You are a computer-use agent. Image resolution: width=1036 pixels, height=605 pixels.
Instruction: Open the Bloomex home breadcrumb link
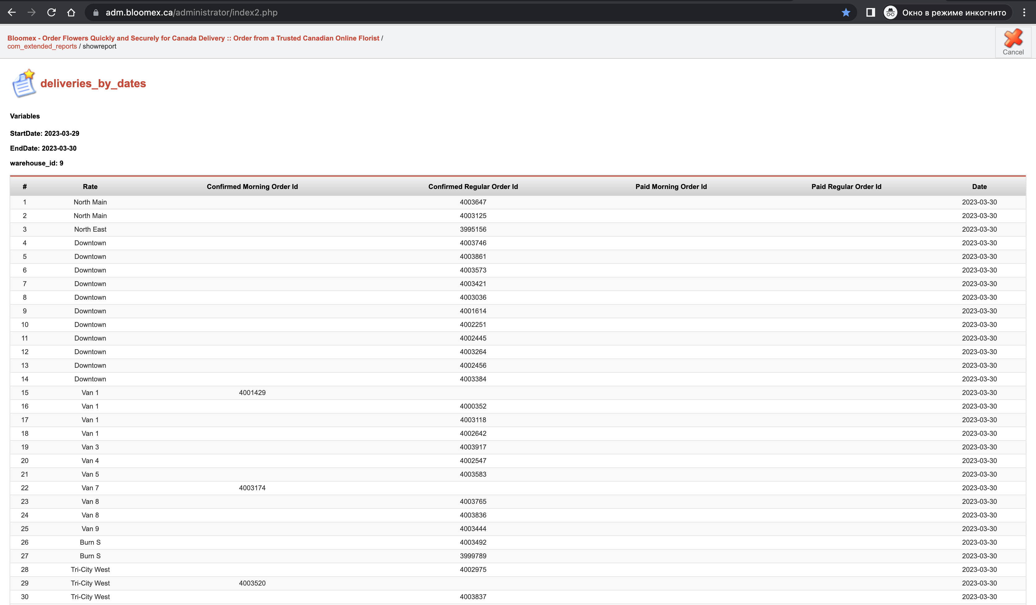[x=193, y=38]
